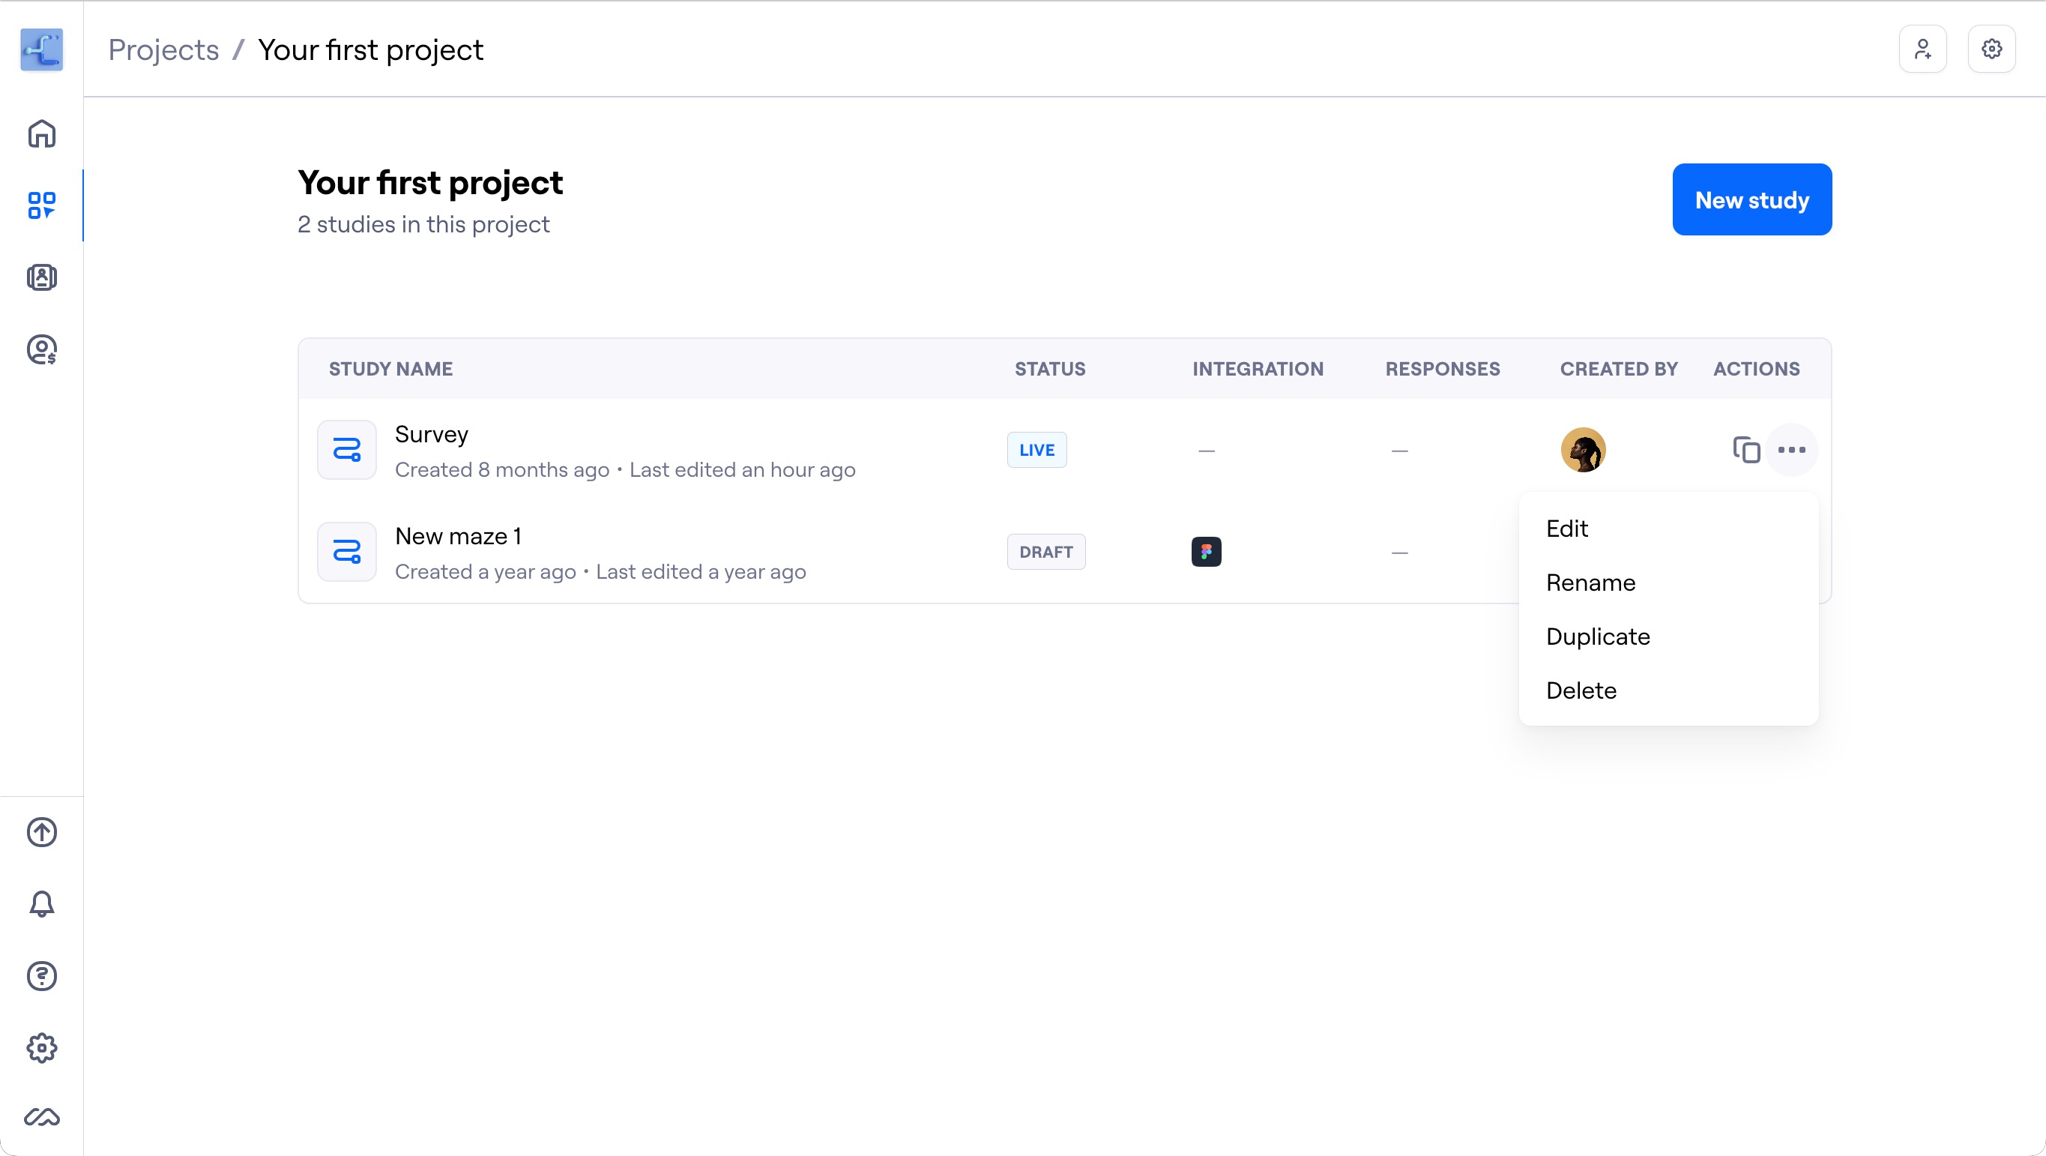The image size is (2046, 1156).
Task: Click the 'Your first project' page heading
Action: point(430,183)
